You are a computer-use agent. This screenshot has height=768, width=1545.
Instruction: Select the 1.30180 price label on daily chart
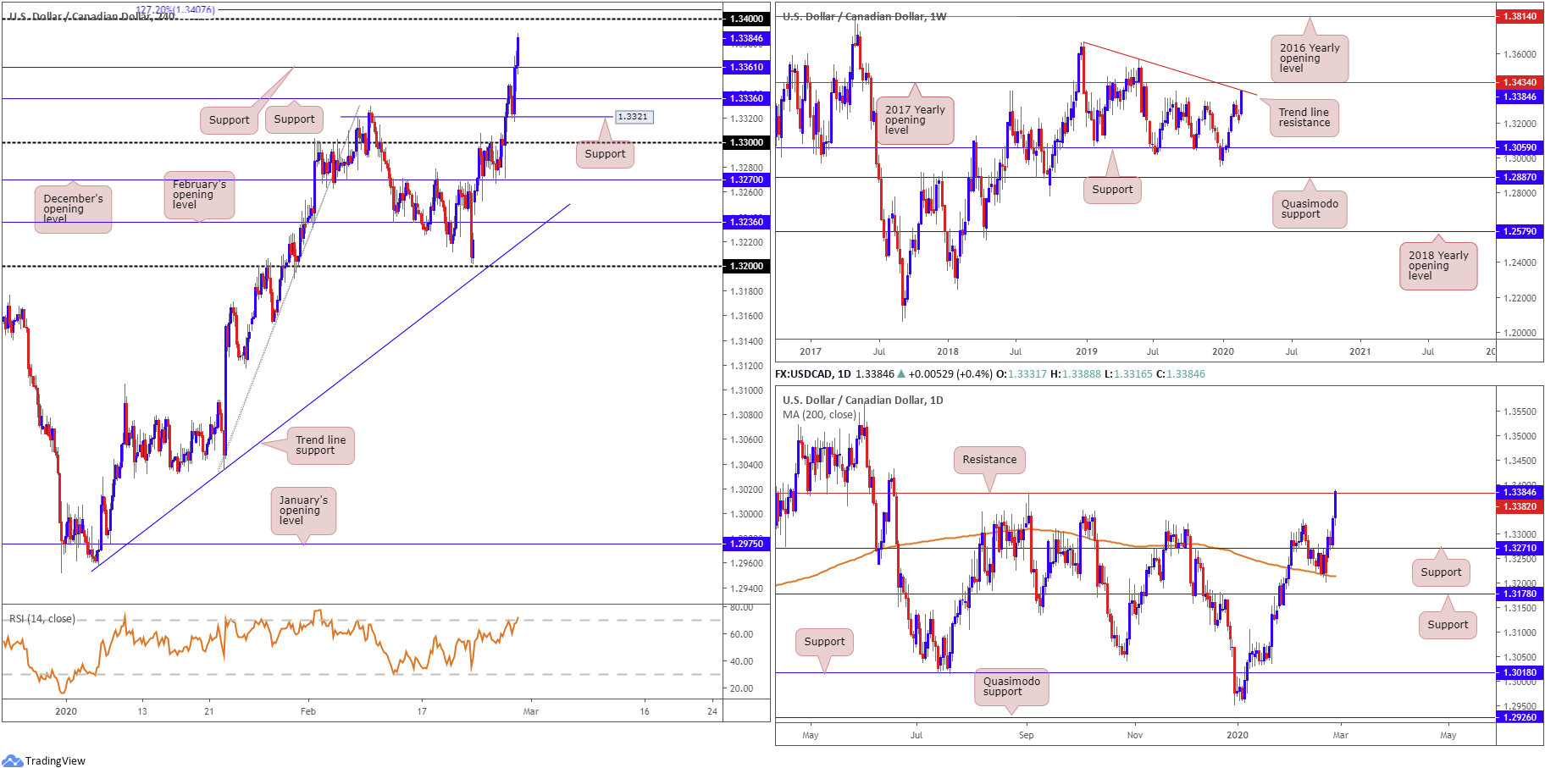1520,672
